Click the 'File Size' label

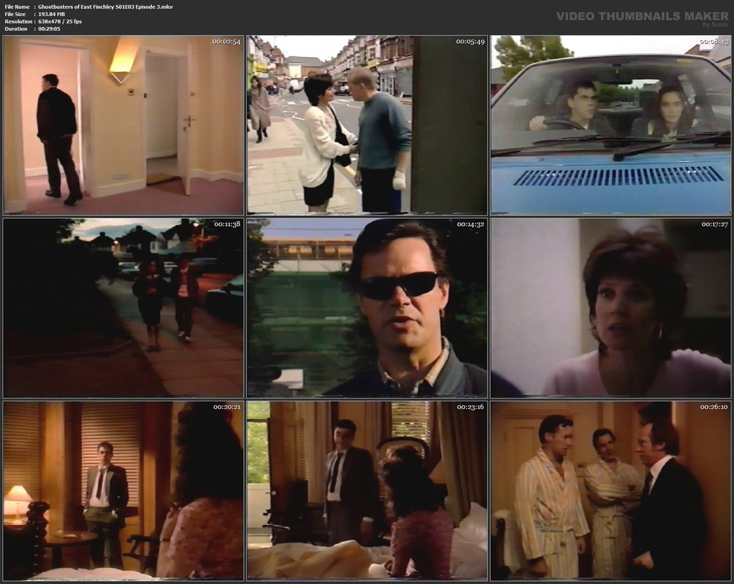point(15,14)
